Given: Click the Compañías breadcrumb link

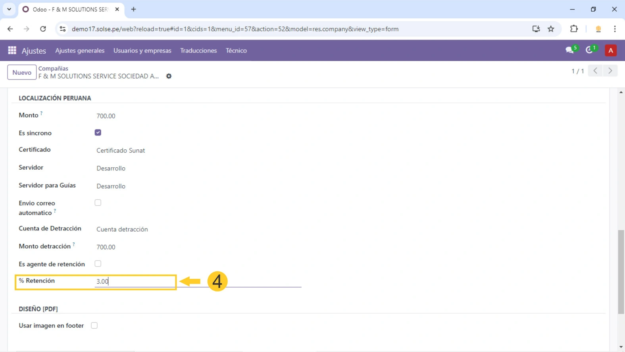Looking at the screenshot, I should pyautogui.click(x=53, y=68).
